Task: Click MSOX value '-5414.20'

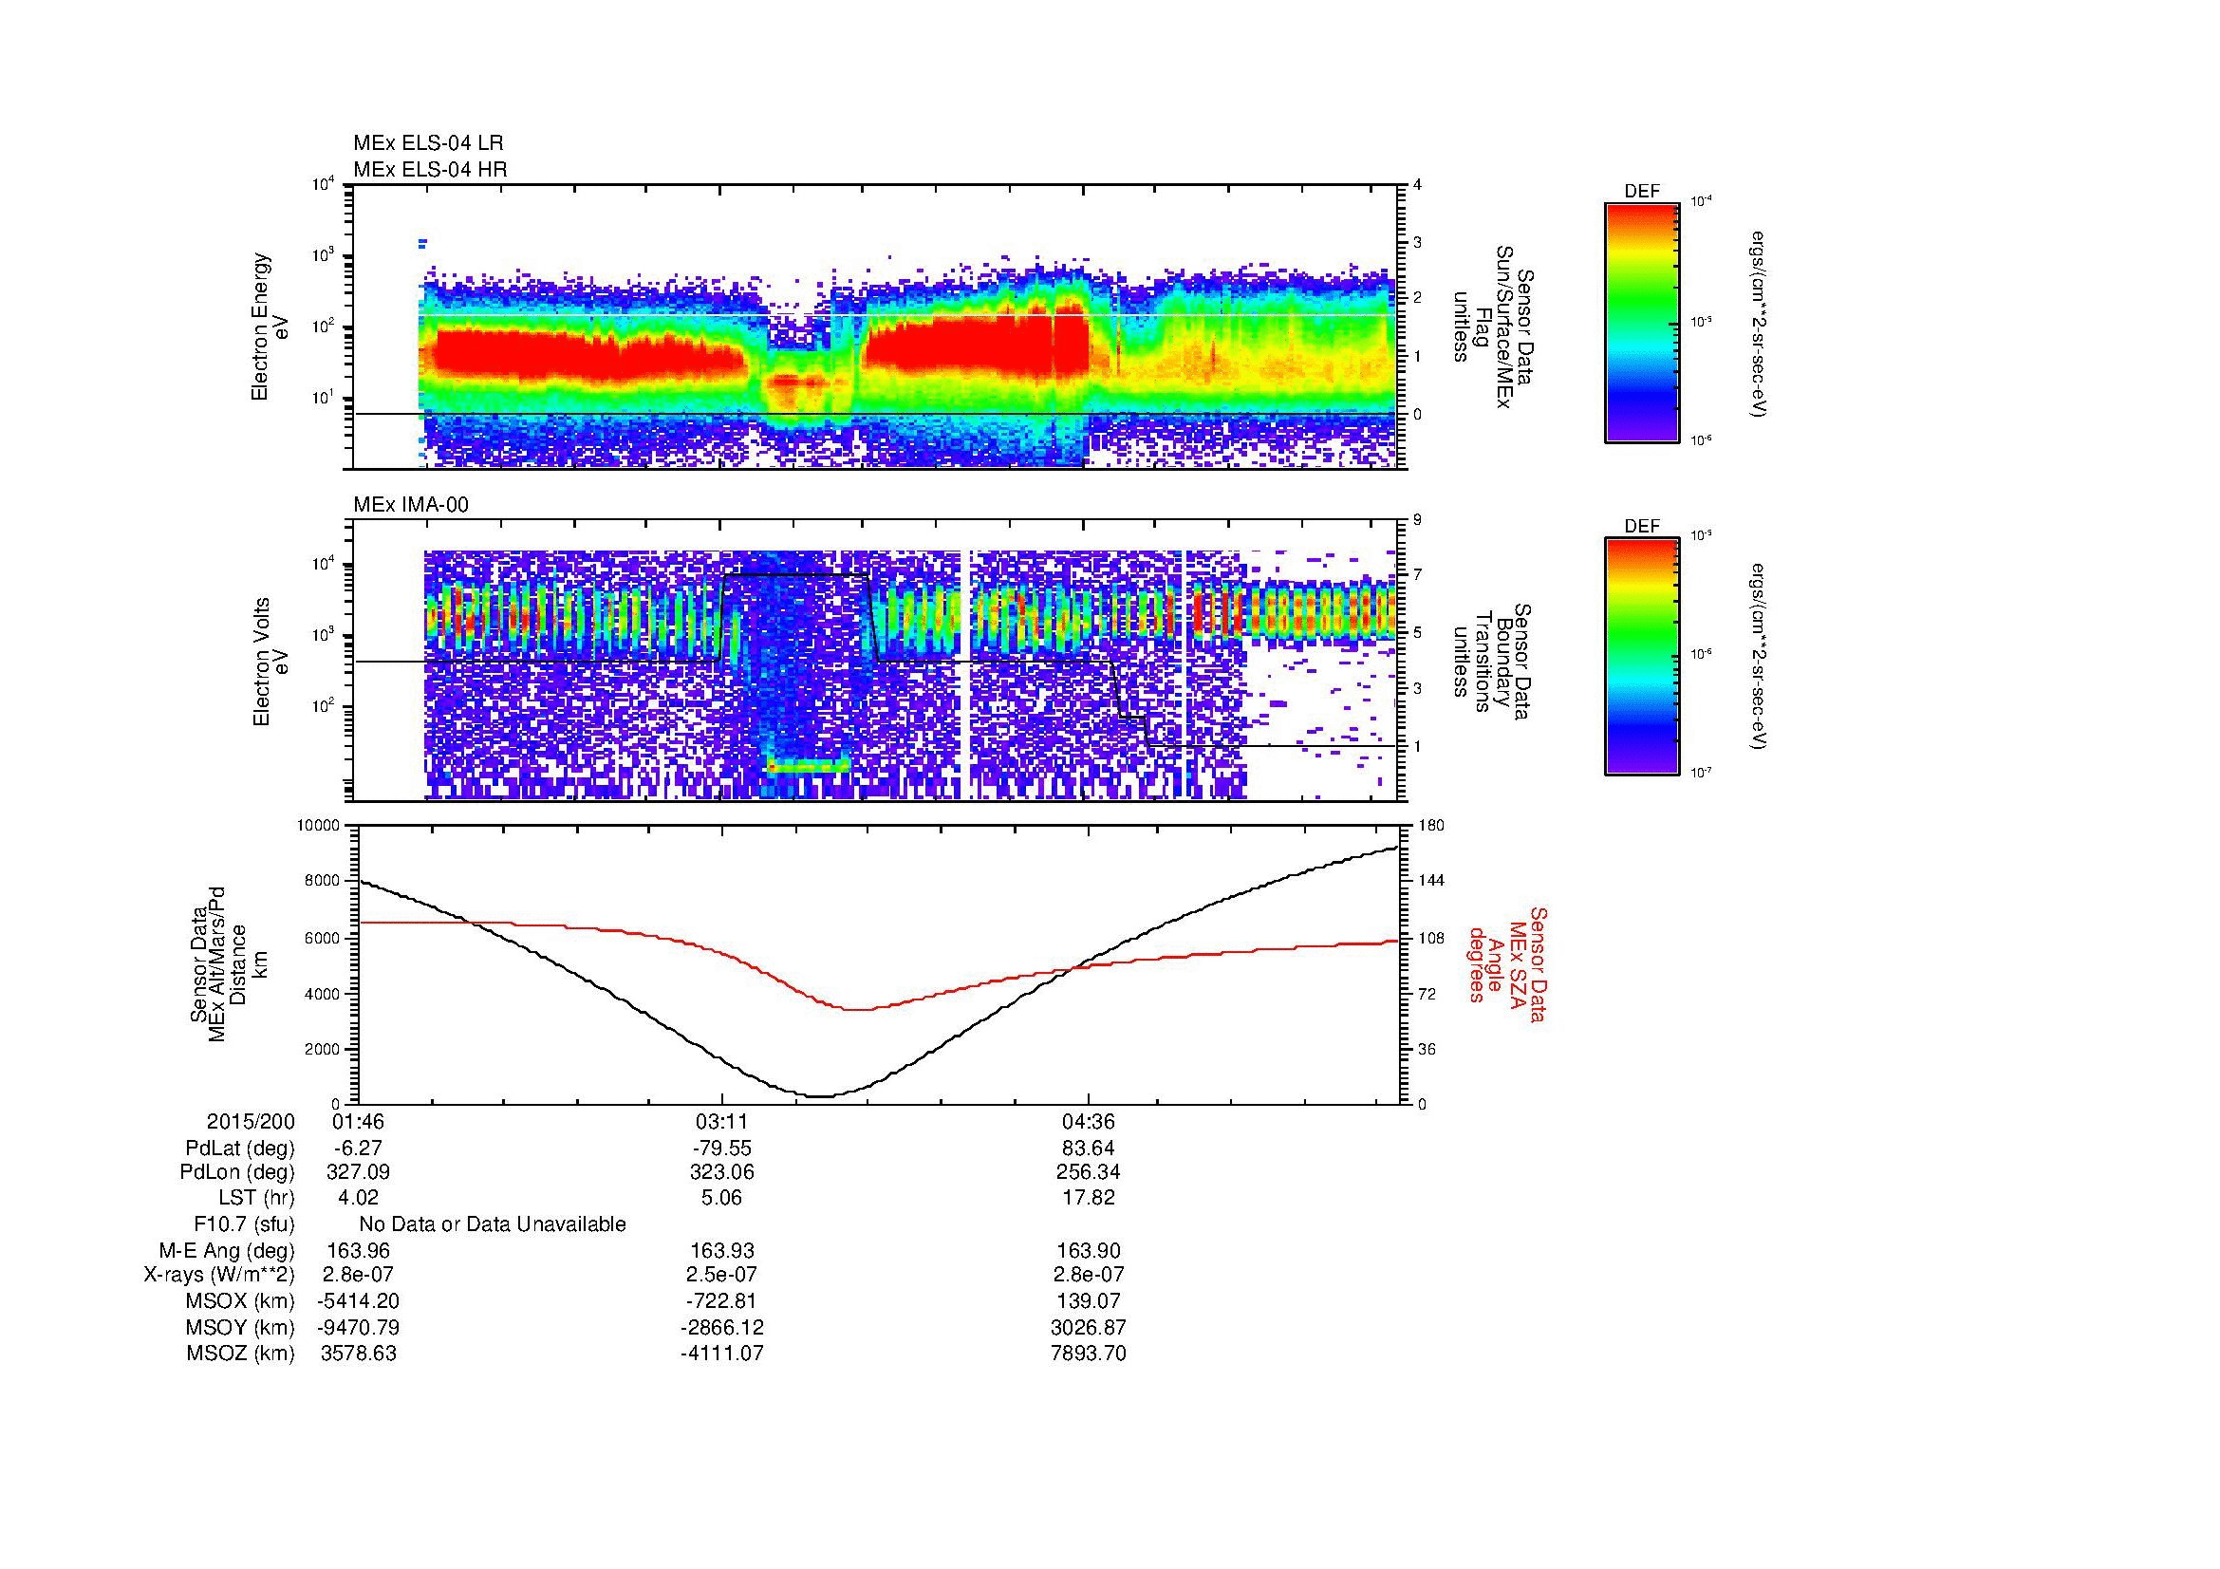Action: 358,1301
